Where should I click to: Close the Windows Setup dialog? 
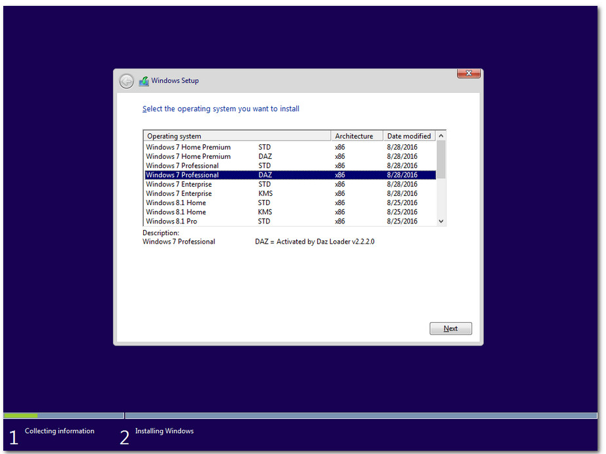point(469,73)
